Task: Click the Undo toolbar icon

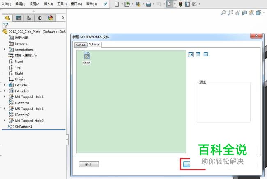Action: click(159, 4)
